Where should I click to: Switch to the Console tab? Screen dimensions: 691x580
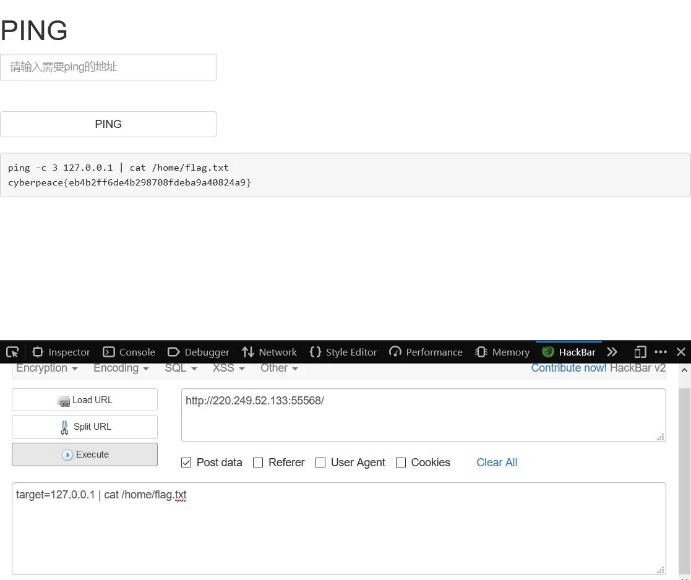[129, 352]
